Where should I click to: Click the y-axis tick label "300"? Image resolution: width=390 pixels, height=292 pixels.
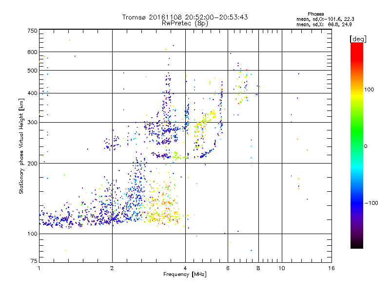32,122
